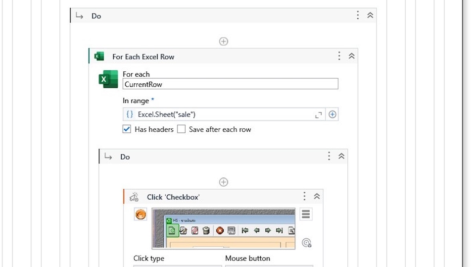The width and height of the screenshot is (475, 267).
Task: Click the plus button beside the In range field
Action: coord(332,114)
